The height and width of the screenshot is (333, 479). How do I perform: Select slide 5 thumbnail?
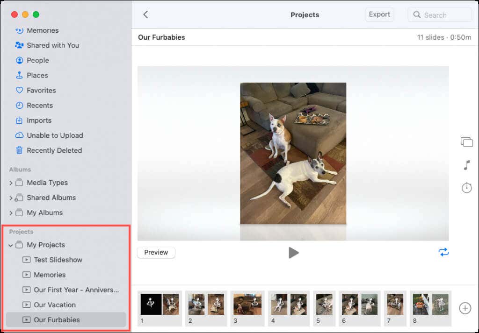[324, 308]
